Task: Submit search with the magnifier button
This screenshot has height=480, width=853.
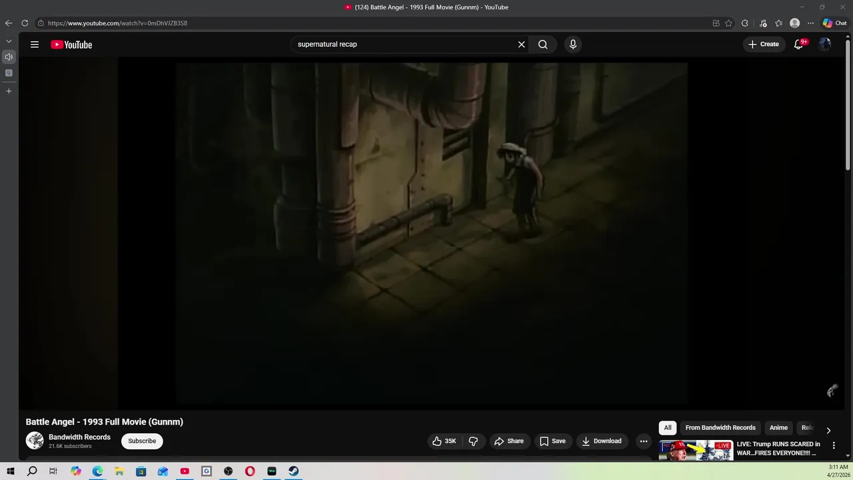Action: (x=543, y=45)
